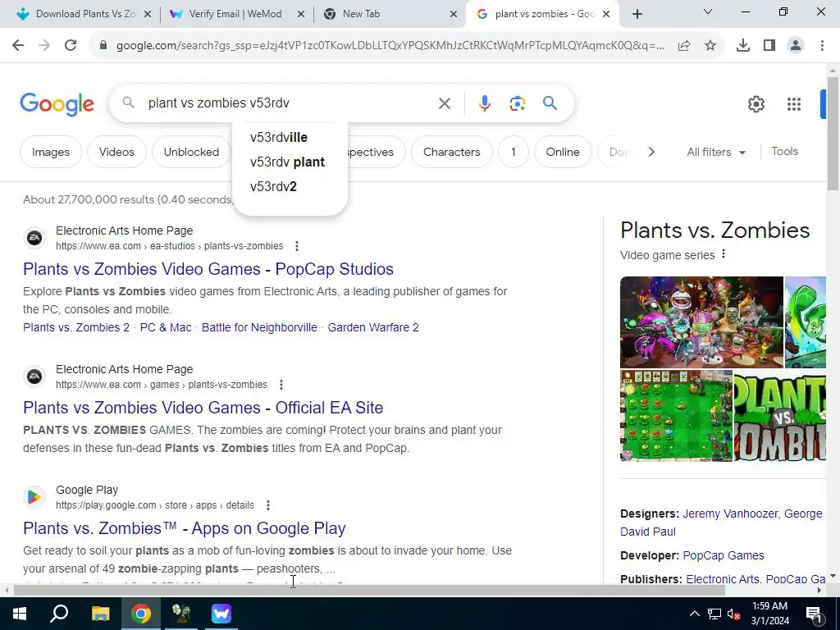Click the vertical page scrollbar thumb
Image resolution: width=840 pixels, height=630 pixels.
tap(833, 134)
